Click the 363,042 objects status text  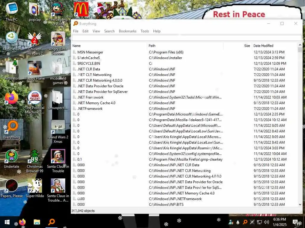[83, 211]
